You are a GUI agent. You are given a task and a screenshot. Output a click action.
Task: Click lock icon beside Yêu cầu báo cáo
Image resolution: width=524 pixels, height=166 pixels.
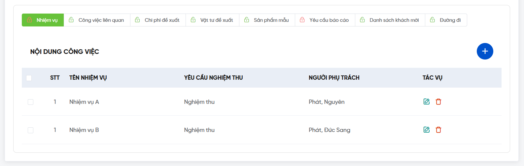[302, 20]
